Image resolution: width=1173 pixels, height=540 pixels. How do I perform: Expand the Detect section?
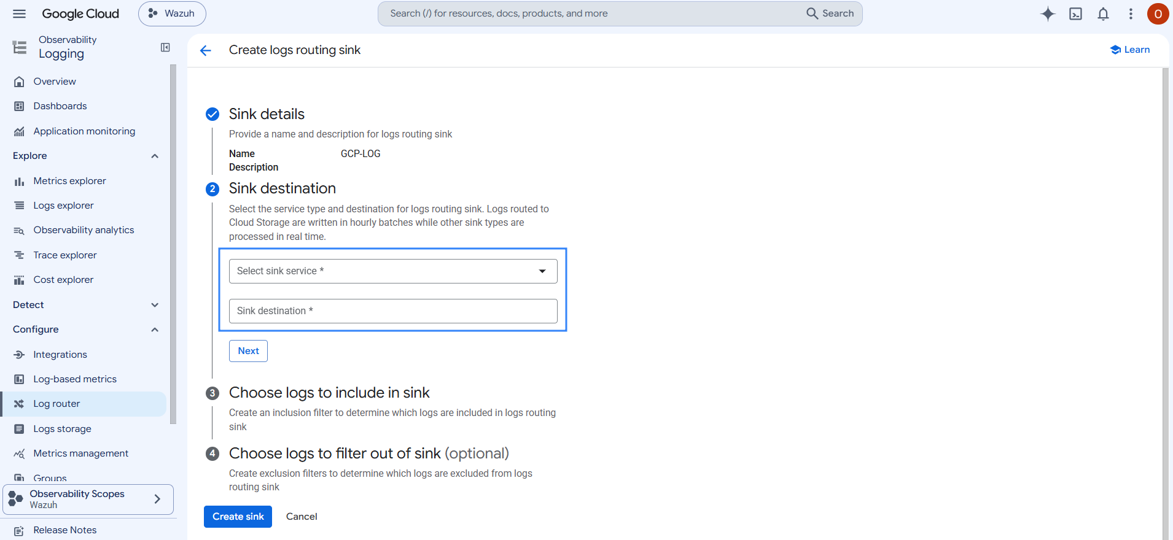point(155,305)
